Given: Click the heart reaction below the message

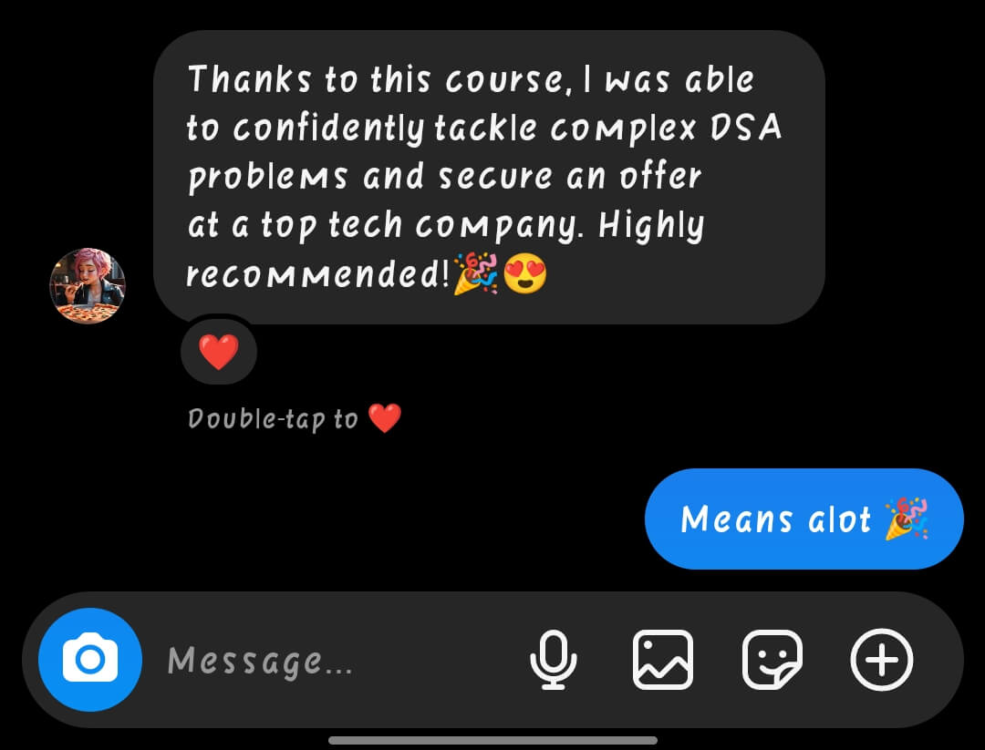Looking at the screenshot, I should tap(219, 352).
